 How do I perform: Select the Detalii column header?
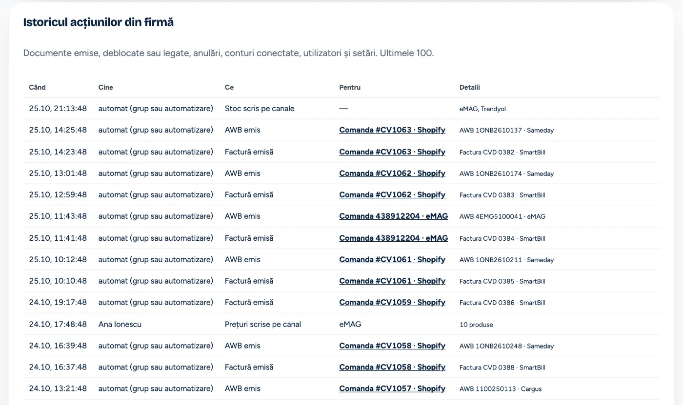tap(470, 87)
